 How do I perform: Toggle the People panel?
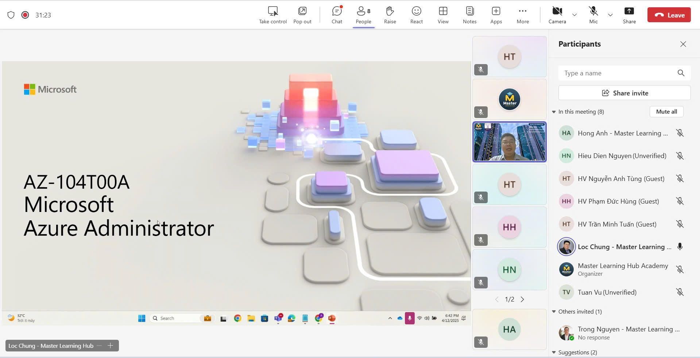click(363, 15)
